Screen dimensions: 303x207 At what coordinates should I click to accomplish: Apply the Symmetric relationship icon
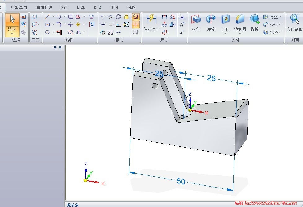tap(111, 32)
